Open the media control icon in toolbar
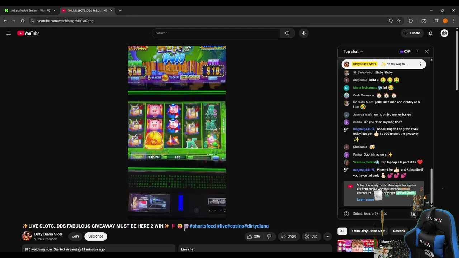The image size is (459, 258). pyautogui.click(x=436, y=21)
